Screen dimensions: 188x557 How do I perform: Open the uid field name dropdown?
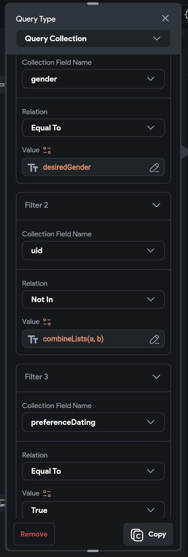pyautogui.click(x=93, y=250)
